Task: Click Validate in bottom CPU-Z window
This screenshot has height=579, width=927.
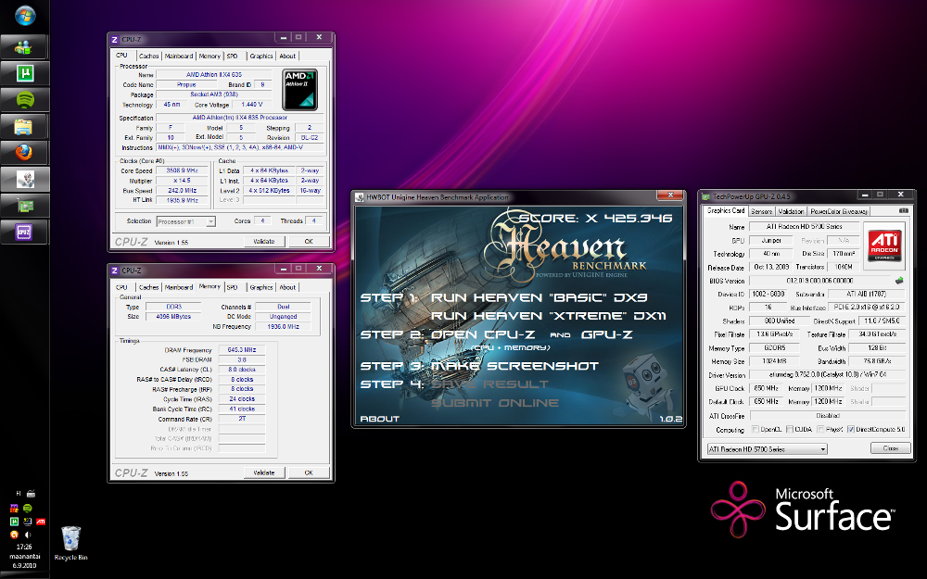Action: (x=263, y=472)
